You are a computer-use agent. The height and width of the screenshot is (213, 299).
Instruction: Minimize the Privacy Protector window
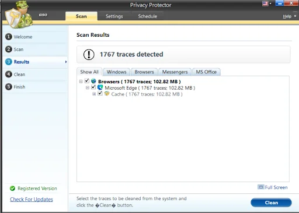[x=280, y=3]
